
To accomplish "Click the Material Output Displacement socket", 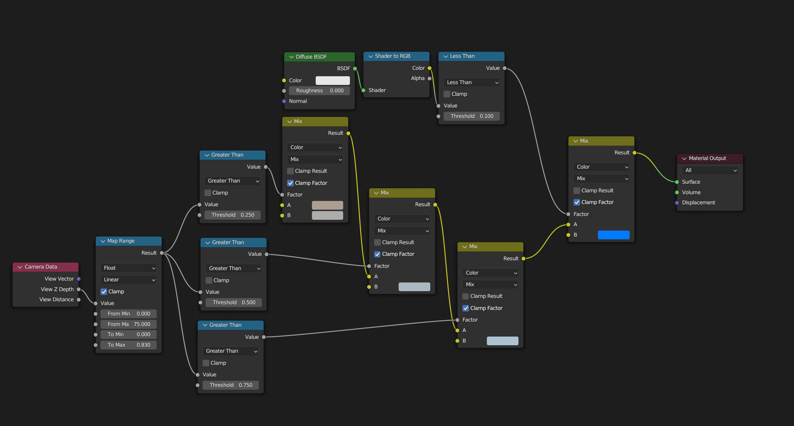I will [x=677, y=202].
